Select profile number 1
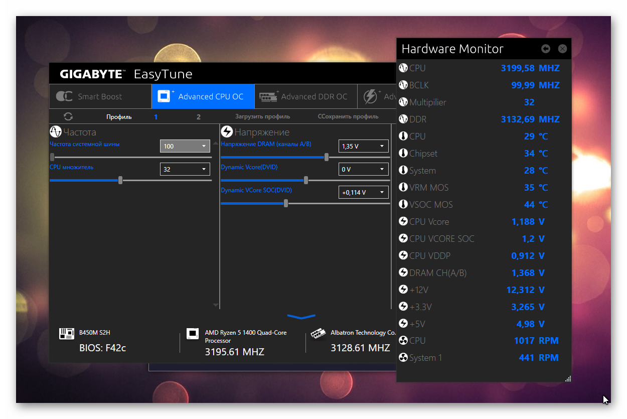This screenshot has height=419, width=627. (155, 117)
